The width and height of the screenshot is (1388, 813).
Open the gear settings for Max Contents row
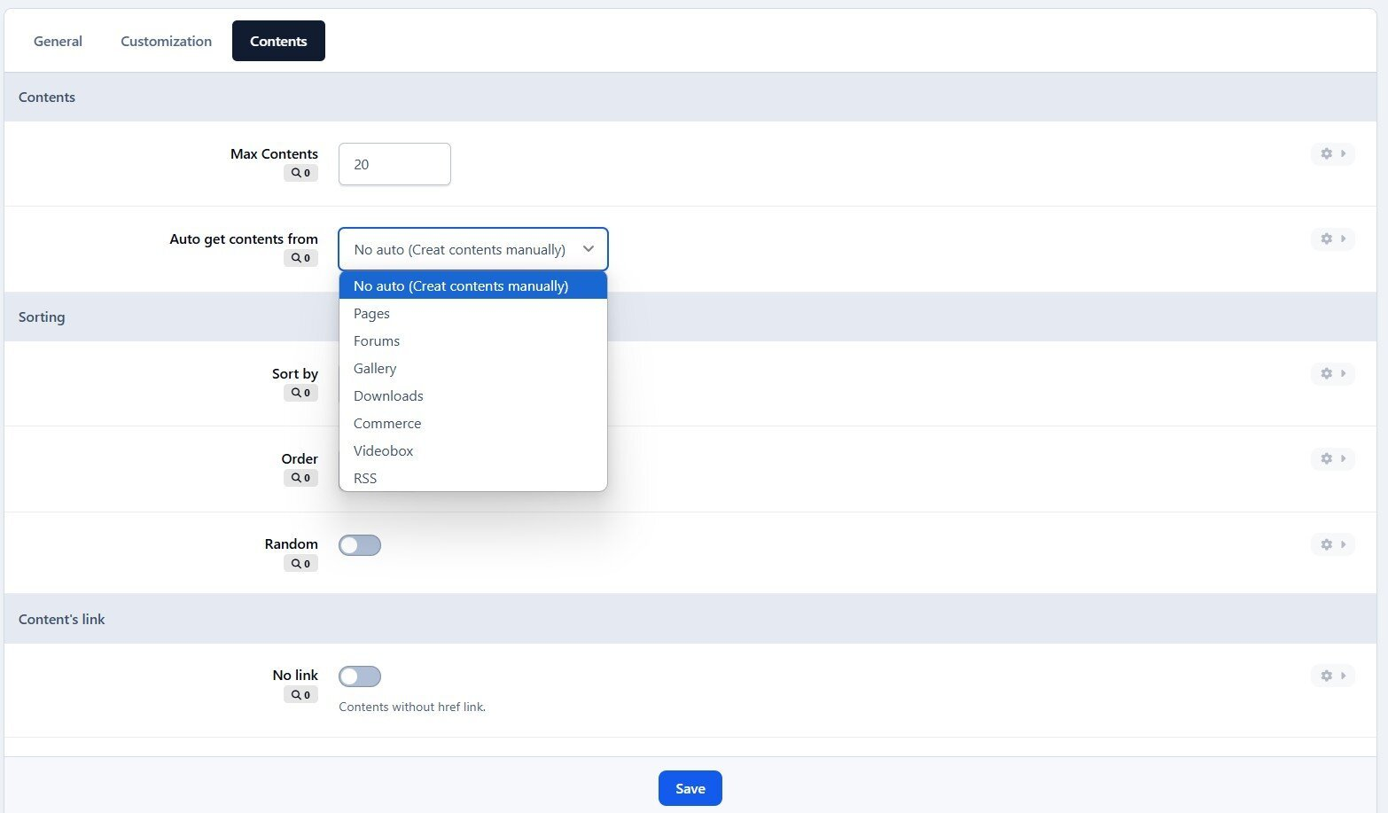pos(1332,153)
